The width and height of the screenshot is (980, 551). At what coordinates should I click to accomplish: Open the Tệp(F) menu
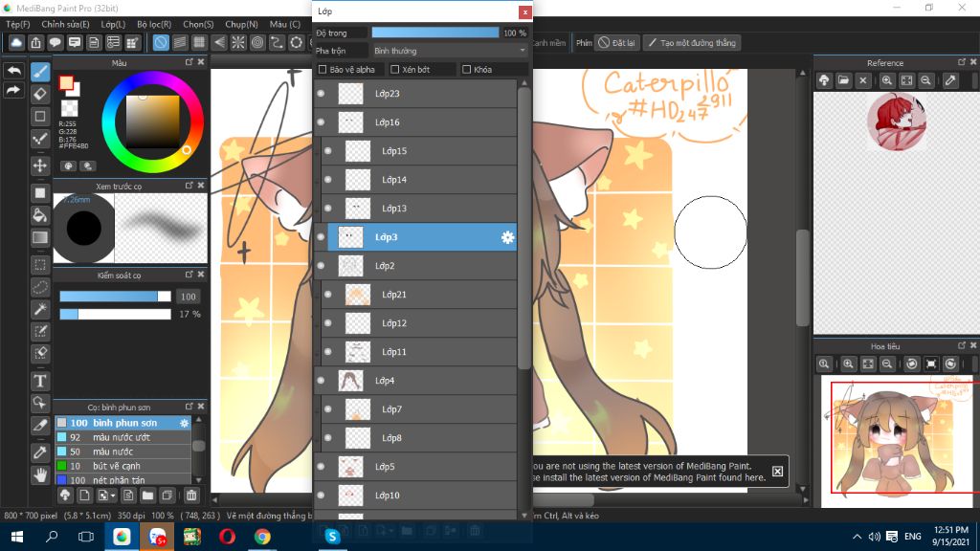pos(18,24)
